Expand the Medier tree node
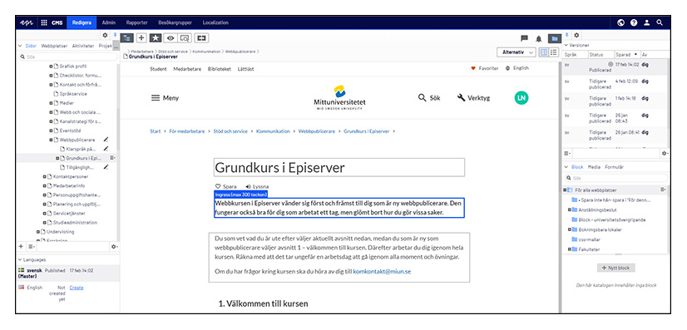Viewport: 687px width, 330px height. [x=51, y=103]
